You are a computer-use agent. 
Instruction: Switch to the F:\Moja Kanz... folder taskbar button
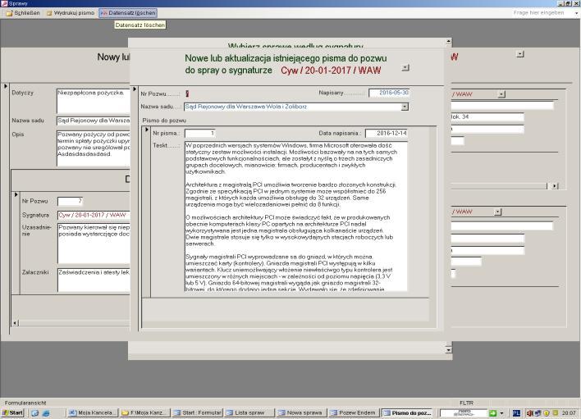coord(145,412)
